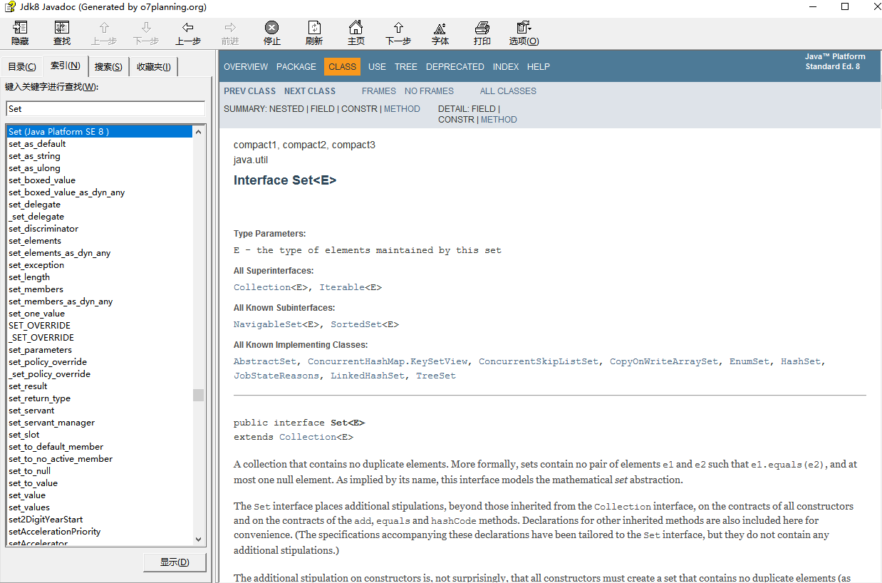Switch to the 搜索(S) search tab
This screenshot has width=882, height=583.
point(108,67)
